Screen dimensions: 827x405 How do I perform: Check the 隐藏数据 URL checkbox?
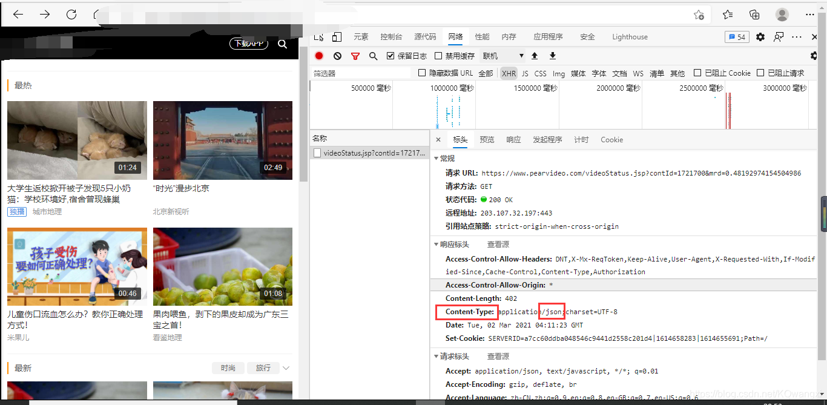coord(423,73)
